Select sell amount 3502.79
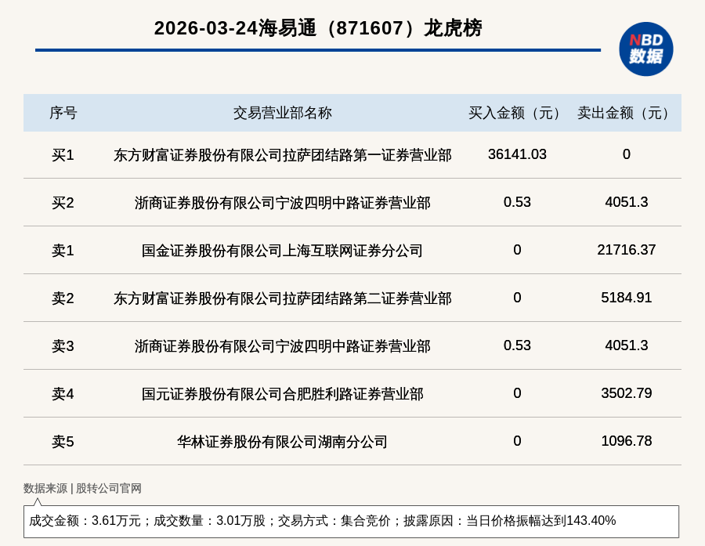 click(x=627, y=393)
